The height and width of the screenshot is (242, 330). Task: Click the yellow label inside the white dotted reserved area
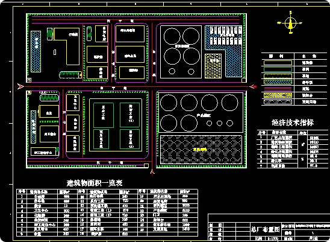[x=201, y=150]
